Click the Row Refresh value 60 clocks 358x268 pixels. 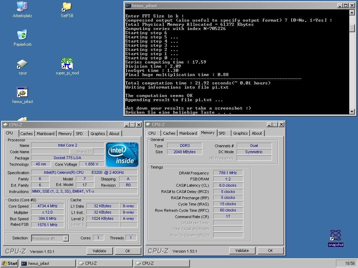tap(228, 210)
